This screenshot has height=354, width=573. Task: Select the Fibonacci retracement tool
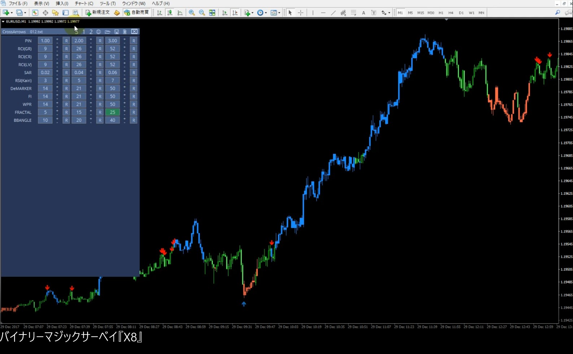coord(353,13)
